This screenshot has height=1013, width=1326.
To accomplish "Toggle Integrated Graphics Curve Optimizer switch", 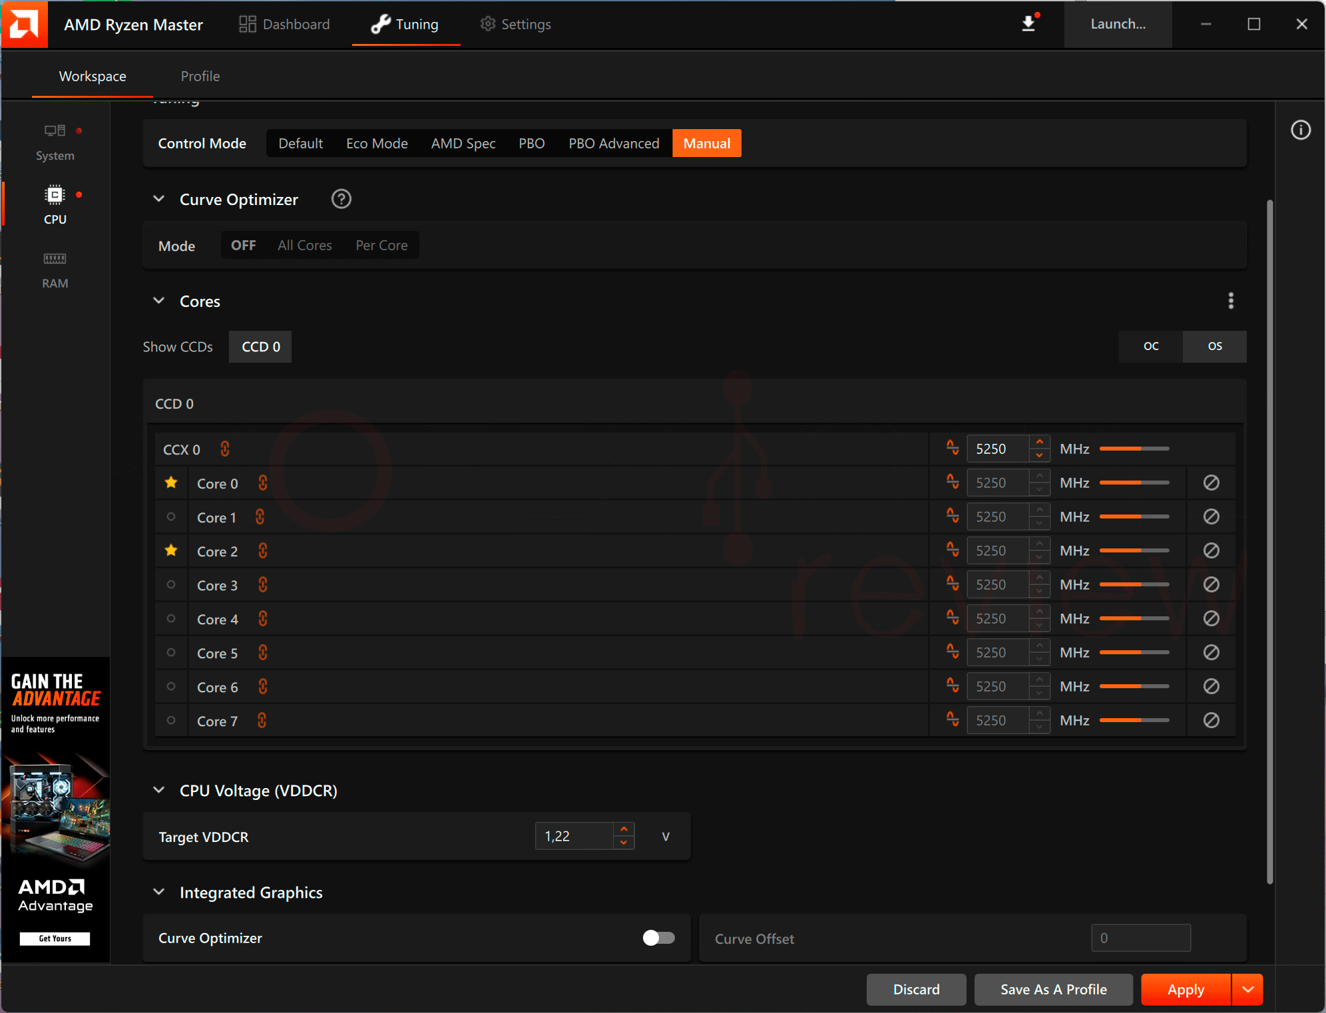I will [659, 938].
